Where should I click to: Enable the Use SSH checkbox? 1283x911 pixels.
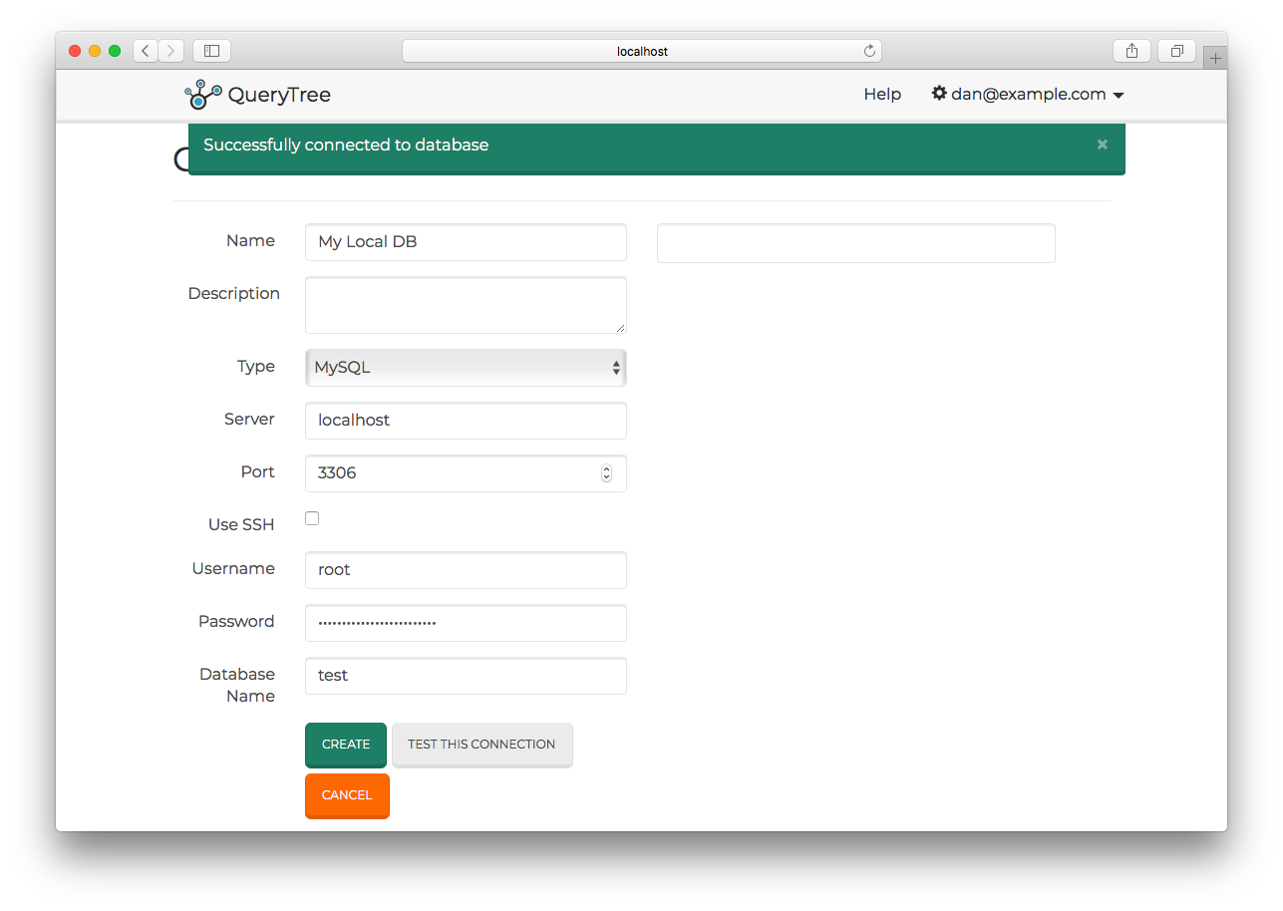click(x=312, y=518)
